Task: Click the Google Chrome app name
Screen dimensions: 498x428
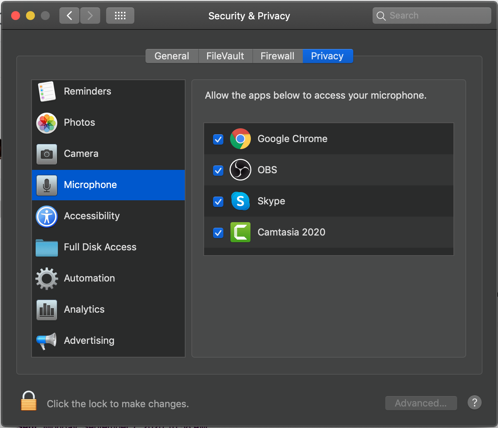Action: 292,139
